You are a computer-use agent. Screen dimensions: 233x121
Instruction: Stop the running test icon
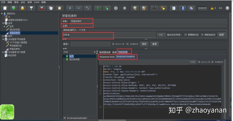click(116, 8)
